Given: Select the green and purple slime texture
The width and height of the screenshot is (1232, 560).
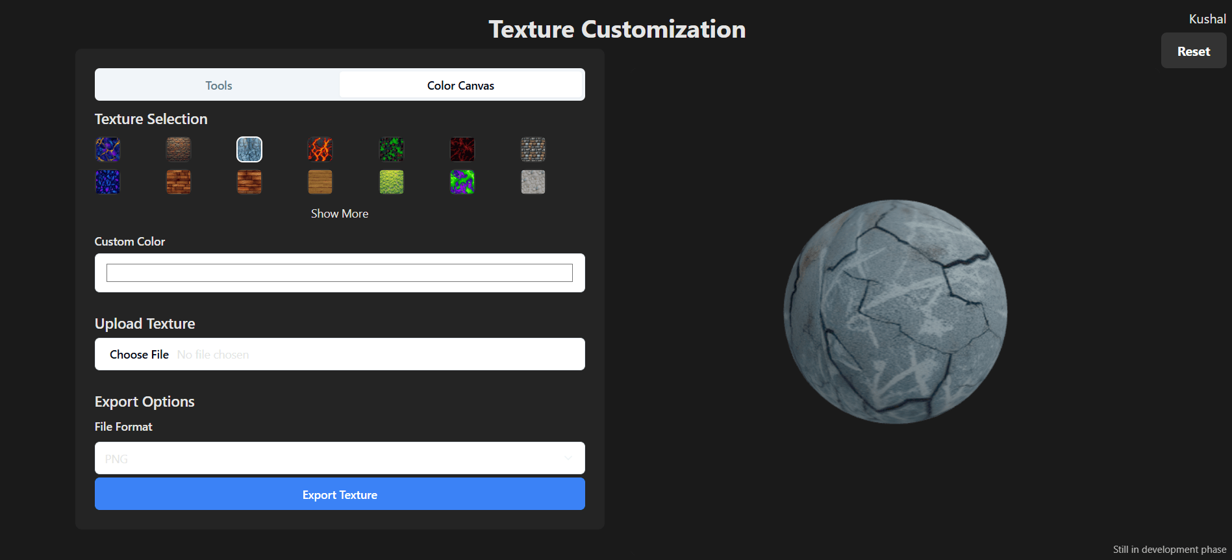Looking at the screenshot, I should click(x=462, y=182).
